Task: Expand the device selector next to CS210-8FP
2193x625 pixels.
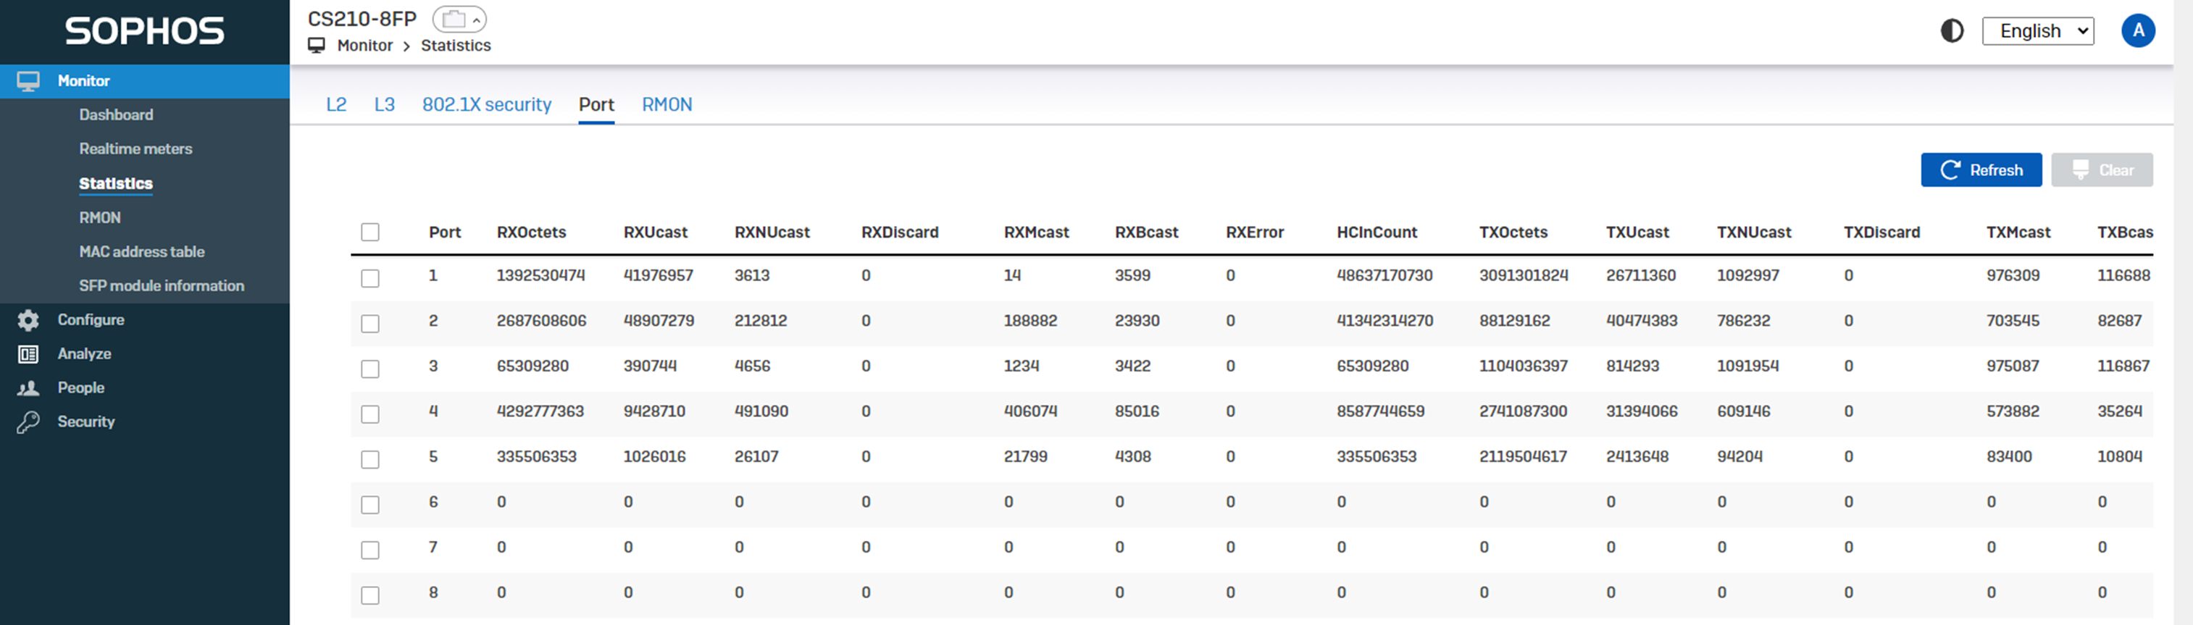Action: (460, 19)
